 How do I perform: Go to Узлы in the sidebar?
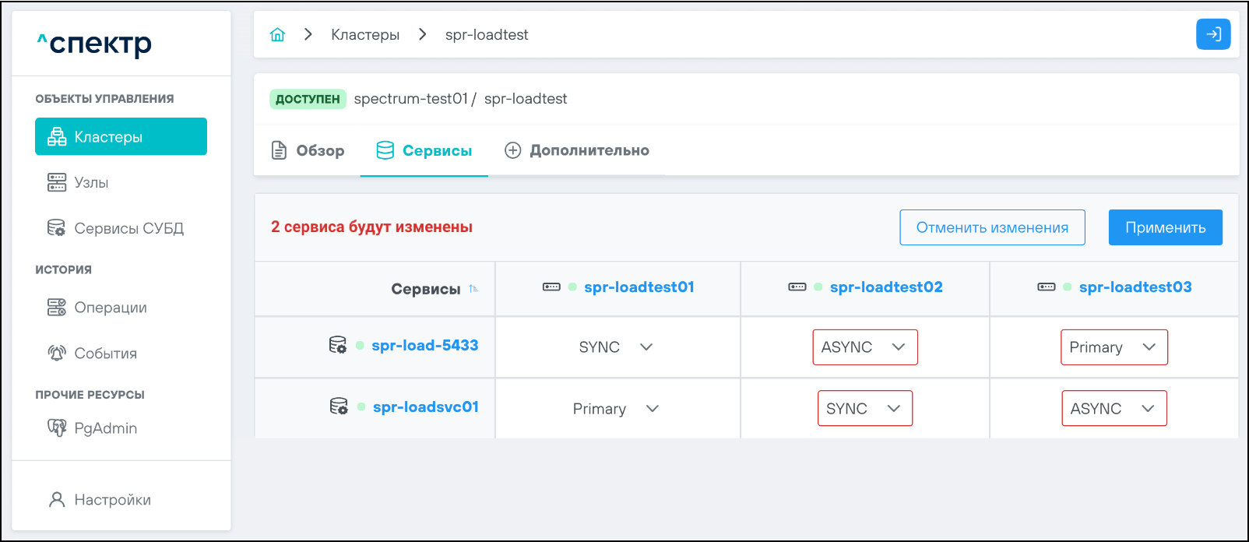(91, 183)
